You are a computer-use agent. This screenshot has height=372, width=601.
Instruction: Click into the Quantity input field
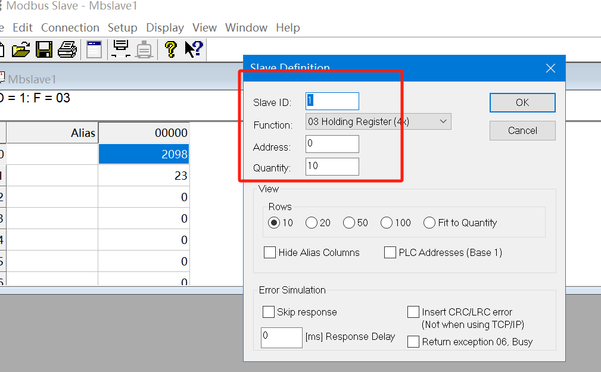click(332, 167)
